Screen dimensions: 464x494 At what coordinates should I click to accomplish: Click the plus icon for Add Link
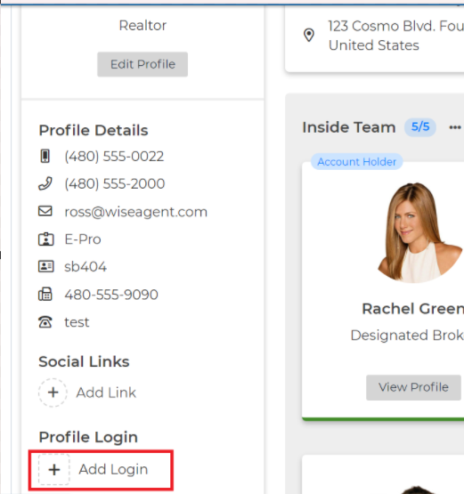pyautogui.click(x=53, y=393)
